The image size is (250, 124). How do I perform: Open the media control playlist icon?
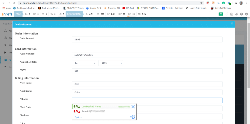point(236,3)
